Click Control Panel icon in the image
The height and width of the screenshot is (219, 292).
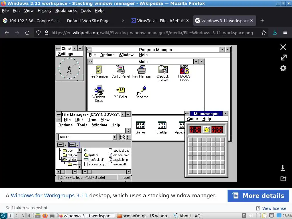coord(120,72)
